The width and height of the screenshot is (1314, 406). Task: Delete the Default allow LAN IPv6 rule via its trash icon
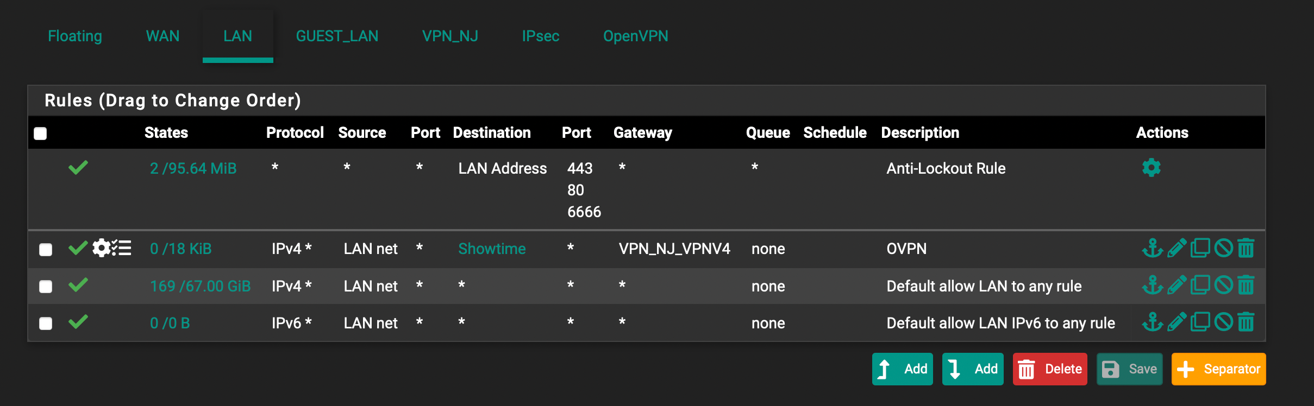click(x=1246, y=322)
